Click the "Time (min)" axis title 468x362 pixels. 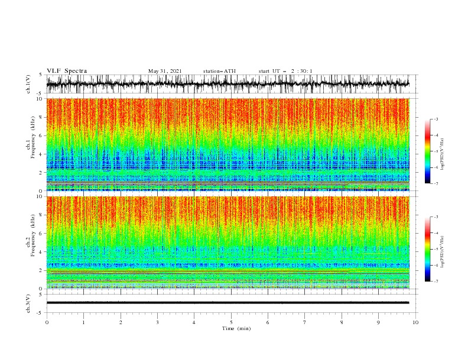pyautogui.click(x=236, y=328)
